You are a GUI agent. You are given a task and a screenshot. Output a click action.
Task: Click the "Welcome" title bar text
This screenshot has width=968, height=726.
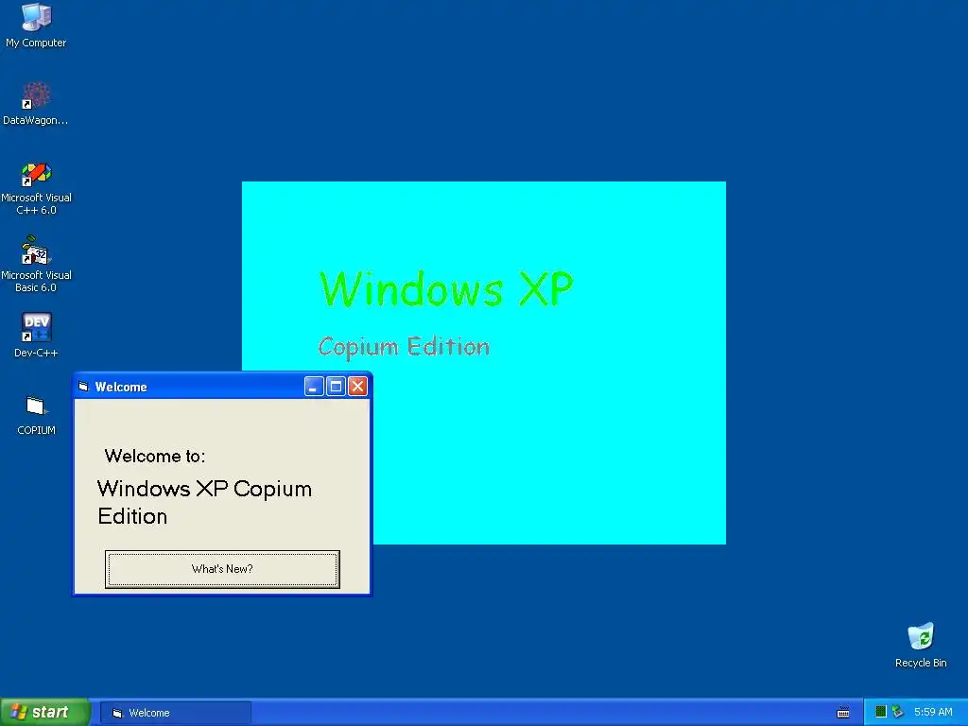click(121, 387)
